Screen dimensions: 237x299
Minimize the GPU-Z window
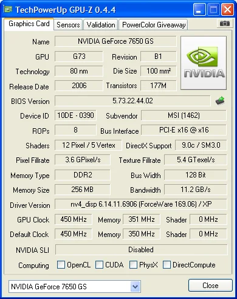(x=199, y=9)
